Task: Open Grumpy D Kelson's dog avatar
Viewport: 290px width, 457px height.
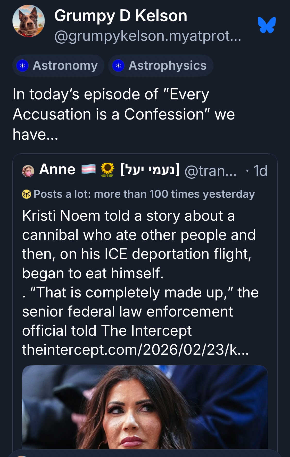Action: click(29, 21)
